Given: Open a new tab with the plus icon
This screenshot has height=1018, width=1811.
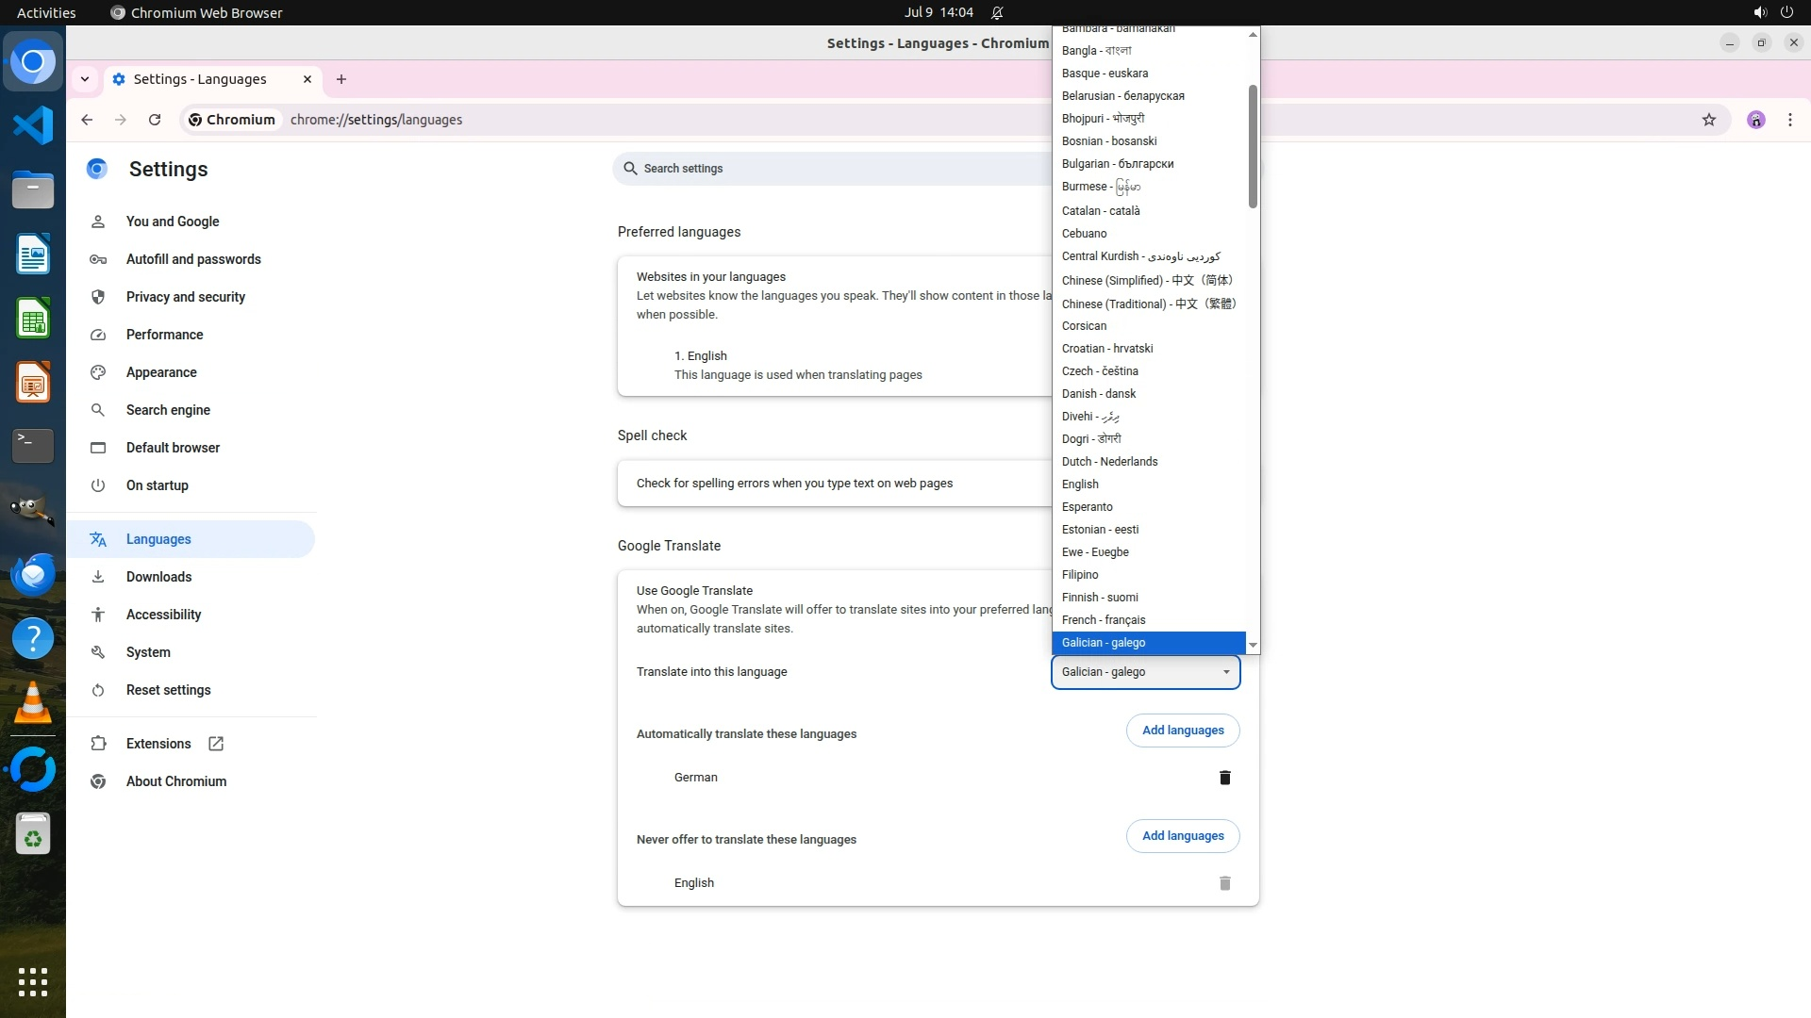Looking at the screenshot, I should 341,79.
